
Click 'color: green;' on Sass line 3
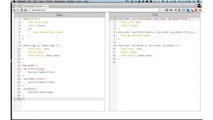tap(37, 25)
